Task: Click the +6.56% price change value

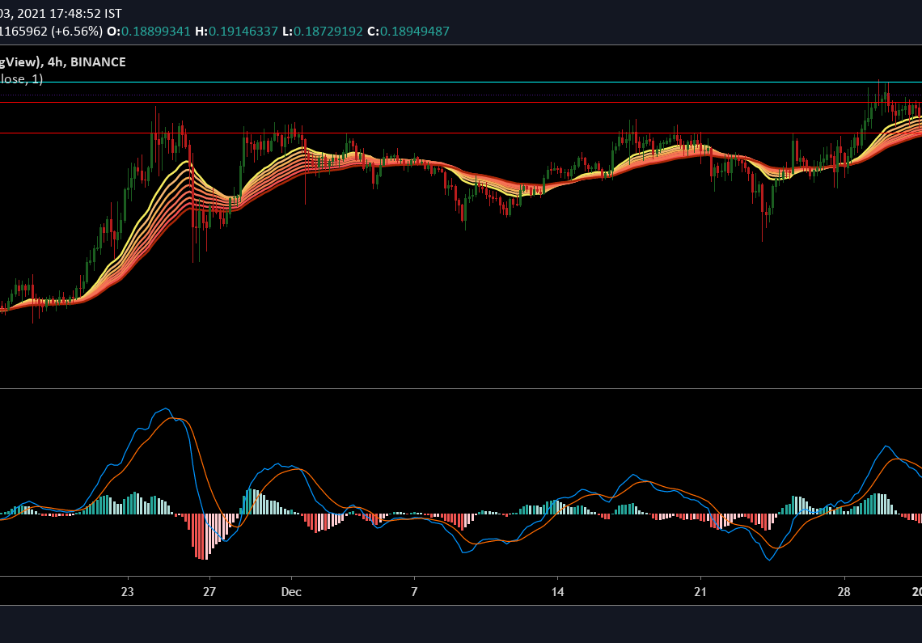Action: point(75,32)
